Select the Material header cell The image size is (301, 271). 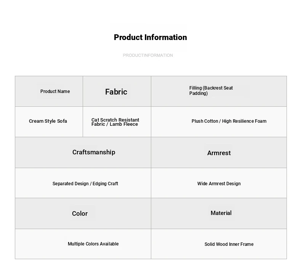[x=219, y=213]
